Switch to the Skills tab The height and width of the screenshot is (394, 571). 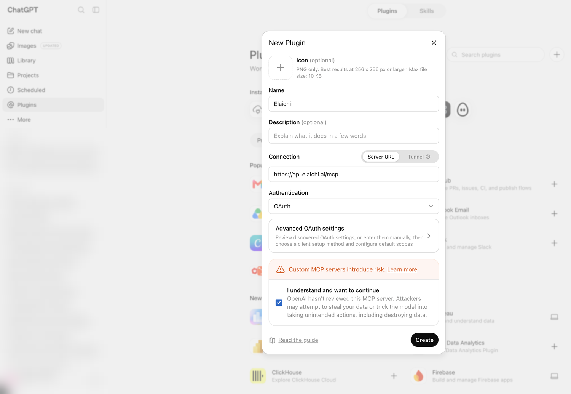426,11
